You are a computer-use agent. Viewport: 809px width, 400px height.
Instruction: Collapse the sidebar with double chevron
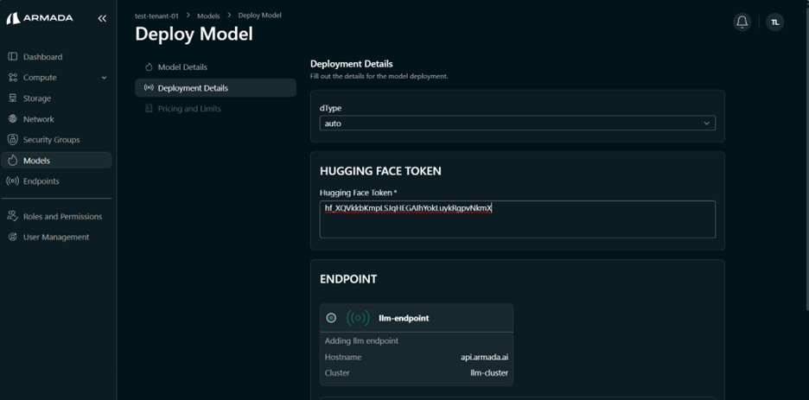coord(102,18)
